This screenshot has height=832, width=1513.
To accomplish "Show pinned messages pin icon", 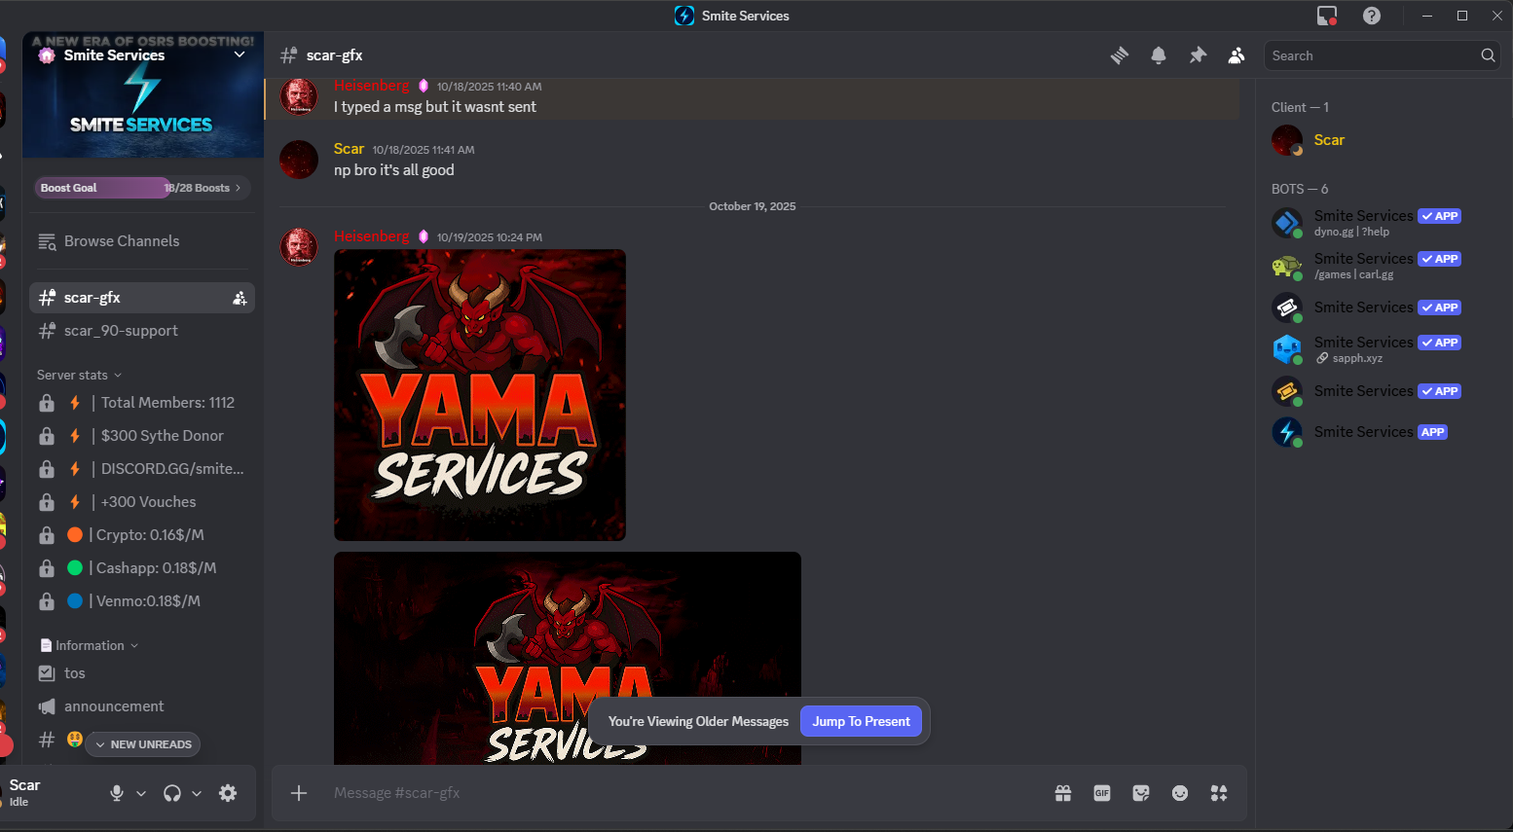I will coord(1198,55).
